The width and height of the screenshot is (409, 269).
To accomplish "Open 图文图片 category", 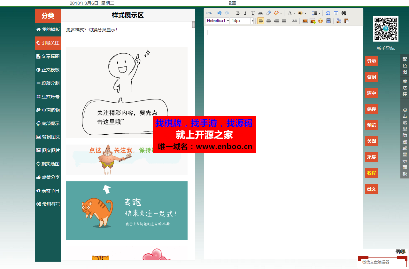I will [48, 150].
